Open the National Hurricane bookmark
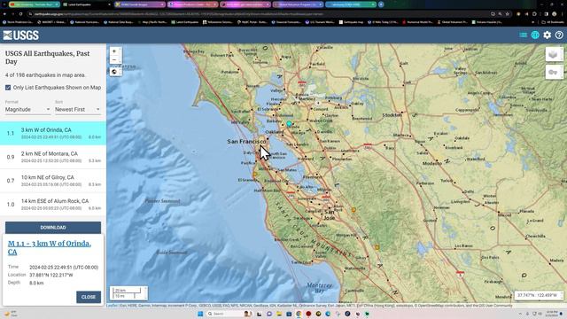This screenshot has height=319, width=567. coord(84,22)
